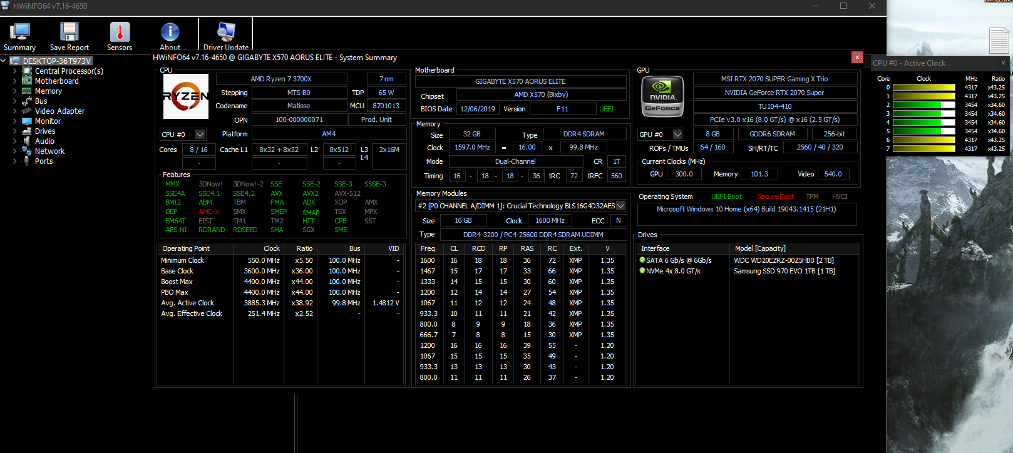1013x453 pixels.
Task: Click the DESKTOP-36T973V computer icon
Action: click(x=15, y=61)
